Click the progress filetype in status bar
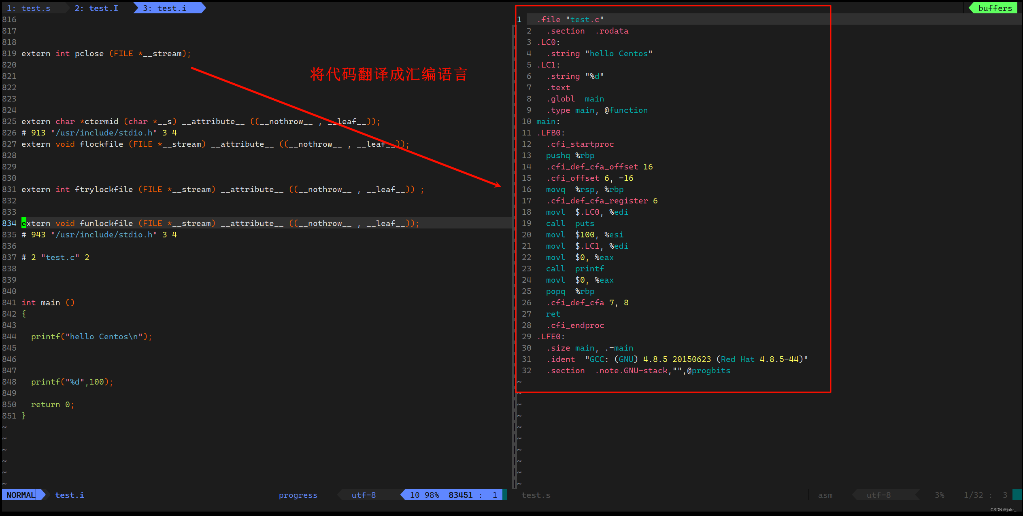 point(298,495)
